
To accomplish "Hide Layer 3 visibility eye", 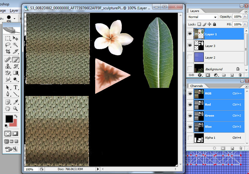I will tap(190, 45).
